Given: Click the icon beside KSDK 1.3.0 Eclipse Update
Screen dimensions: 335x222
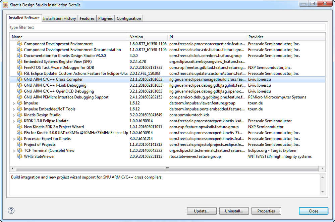Looking at the screenshot, I should tap(20, 121).
